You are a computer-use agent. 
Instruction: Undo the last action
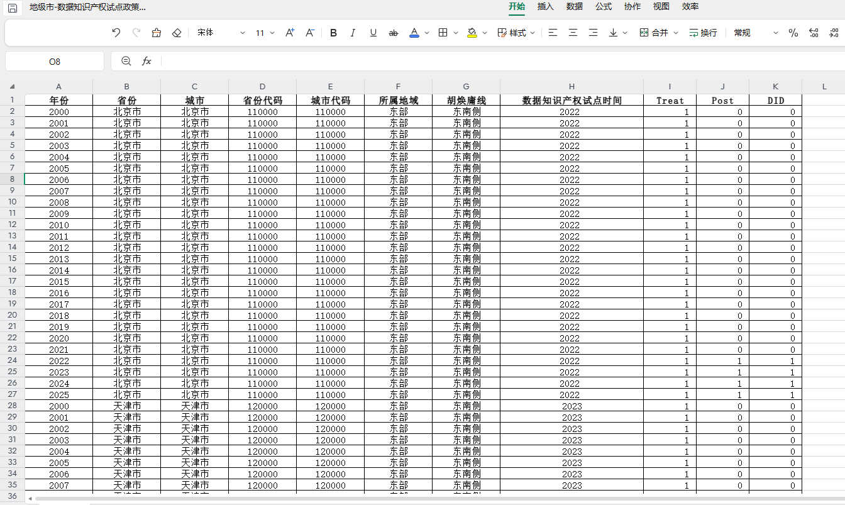tap(116, 33)
